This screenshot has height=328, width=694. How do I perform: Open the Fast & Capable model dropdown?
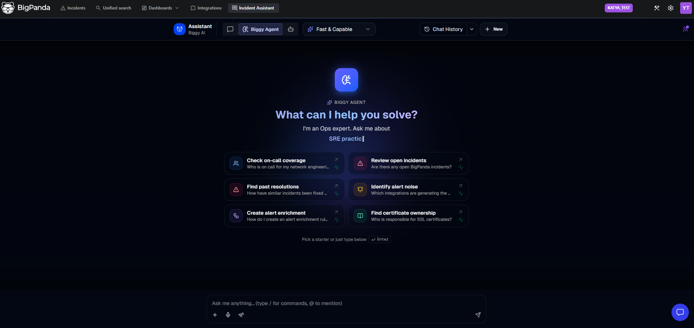(x=339, y=29)
